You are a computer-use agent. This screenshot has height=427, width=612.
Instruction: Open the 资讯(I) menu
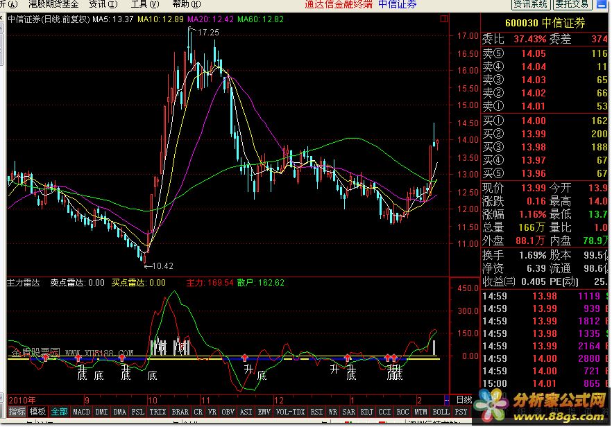click(x=103, y=4)
